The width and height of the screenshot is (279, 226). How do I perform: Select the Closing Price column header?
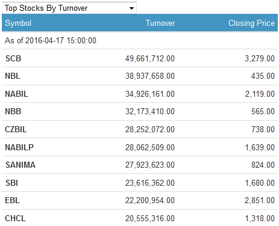pyautogui.click(x=251, y=23)
